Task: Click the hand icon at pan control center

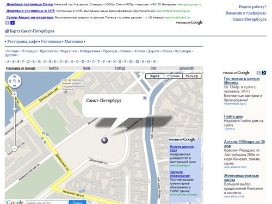Action: click(x=15, y=81)
